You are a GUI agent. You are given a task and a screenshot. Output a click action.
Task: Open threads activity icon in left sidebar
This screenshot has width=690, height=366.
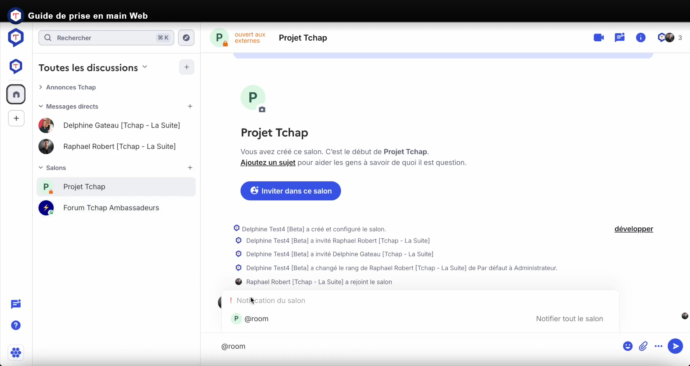click(x=16, y=304)
